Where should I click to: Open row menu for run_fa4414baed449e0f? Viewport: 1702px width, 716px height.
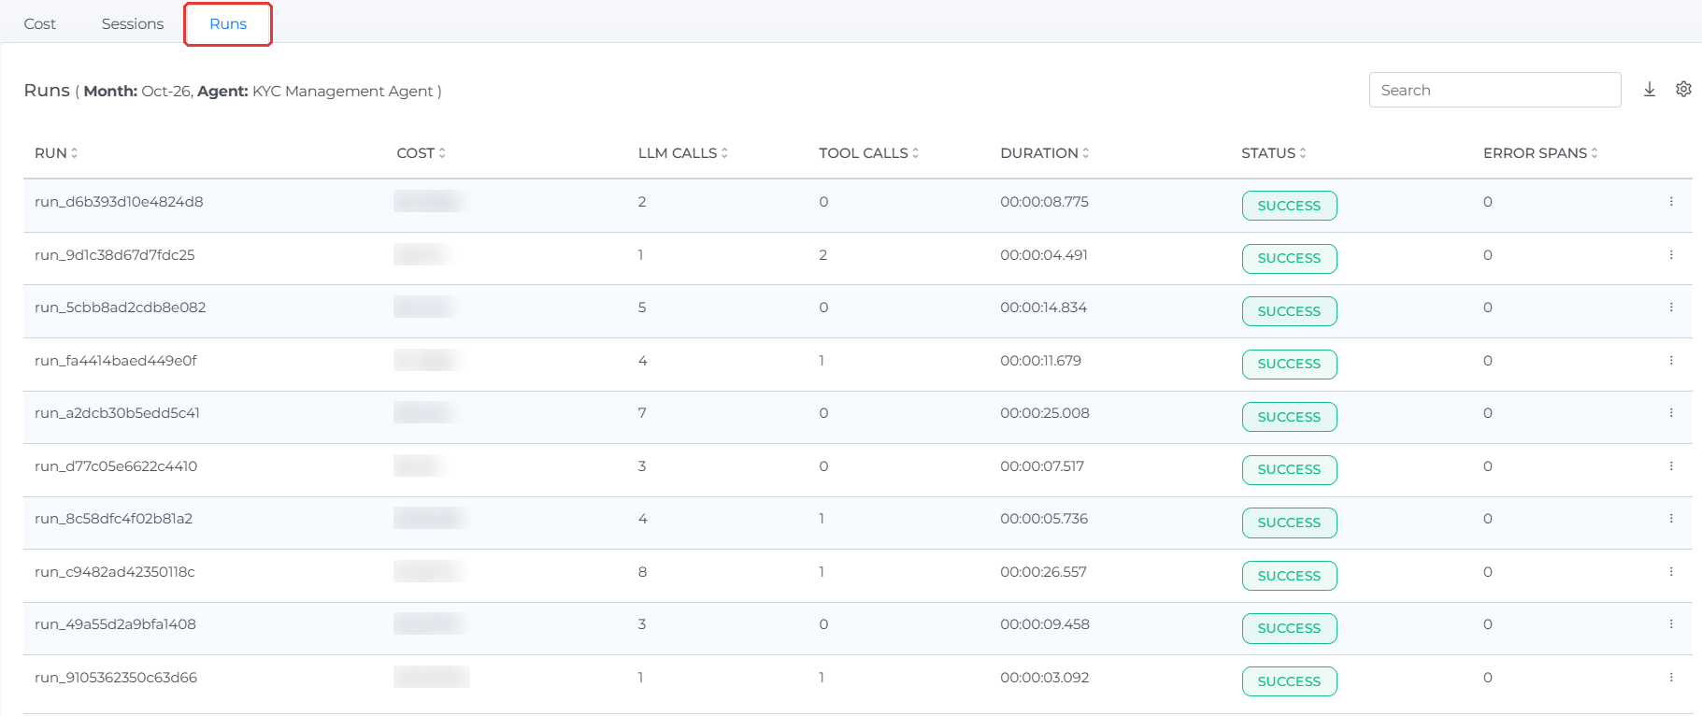pos(1671,361)
